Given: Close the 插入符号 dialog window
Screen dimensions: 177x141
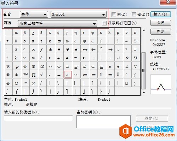Looking at the screenshot, I should tap(168, 2).
